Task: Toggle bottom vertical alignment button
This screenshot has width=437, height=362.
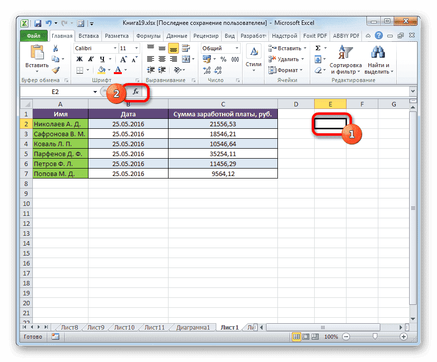Action: pos(174,48)
